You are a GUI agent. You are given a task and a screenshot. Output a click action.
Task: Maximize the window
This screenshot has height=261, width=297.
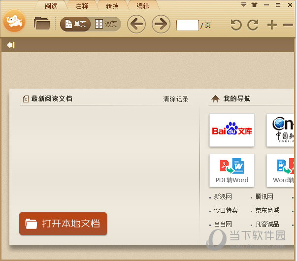278,5
